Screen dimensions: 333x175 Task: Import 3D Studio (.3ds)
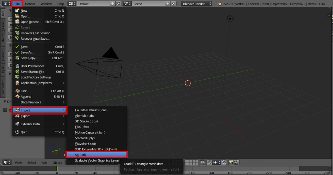tap(97, 121)
